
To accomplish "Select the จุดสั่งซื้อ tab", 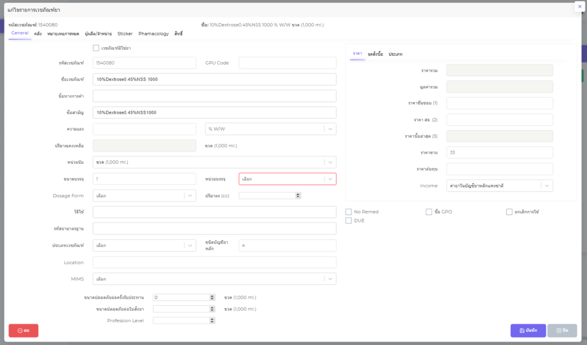I will click(375, 53).
